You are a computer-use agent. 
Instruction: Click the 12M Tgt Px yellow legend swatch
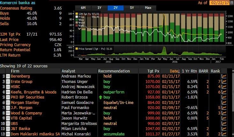click(77, 14)
